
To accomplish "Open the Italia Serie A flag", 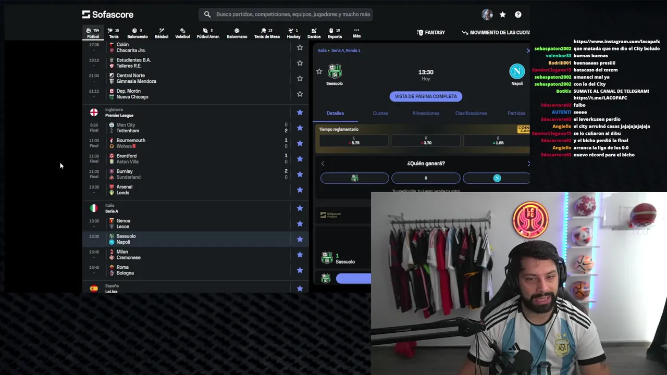I will (94, 208).
